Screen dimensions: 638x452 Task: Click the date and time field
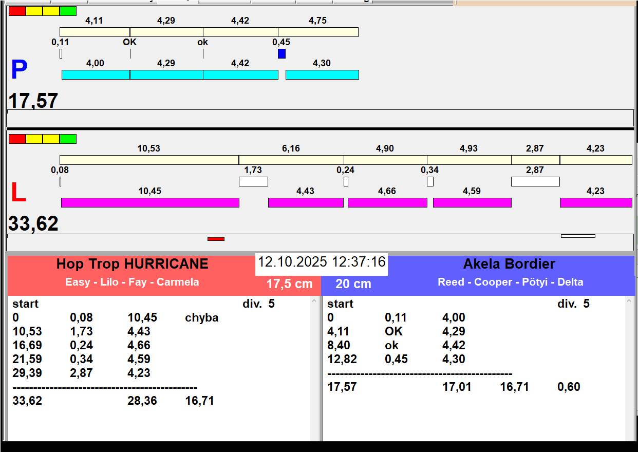tap(321, 262)
